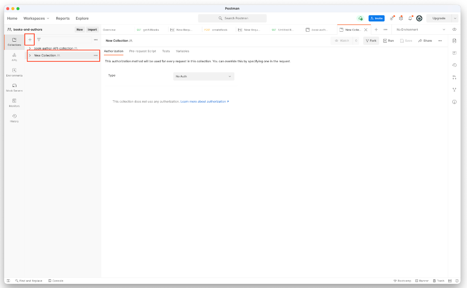
Task: Click the Upgrade button
Action: coord(439,18)
